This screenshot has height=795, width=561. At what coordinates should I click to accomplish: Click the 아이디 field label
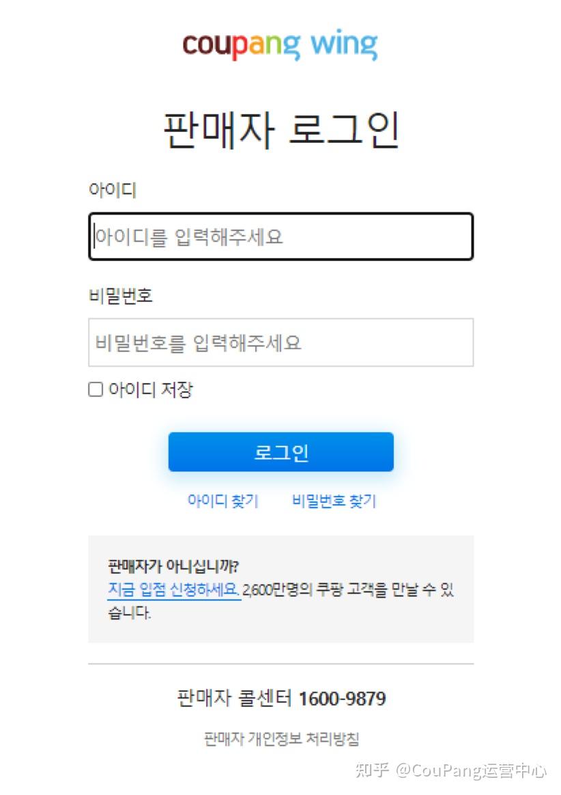click(x=113, y=190)
